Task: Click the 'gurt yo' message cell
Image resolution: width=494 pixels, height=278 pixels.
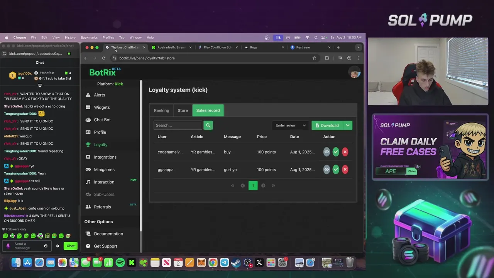Action: pyautogui.click(x=230, y=170)
